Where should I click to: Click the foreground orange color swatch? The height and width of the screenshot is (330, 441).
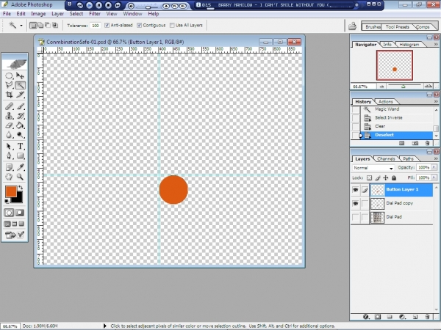[x=11, y=191]
